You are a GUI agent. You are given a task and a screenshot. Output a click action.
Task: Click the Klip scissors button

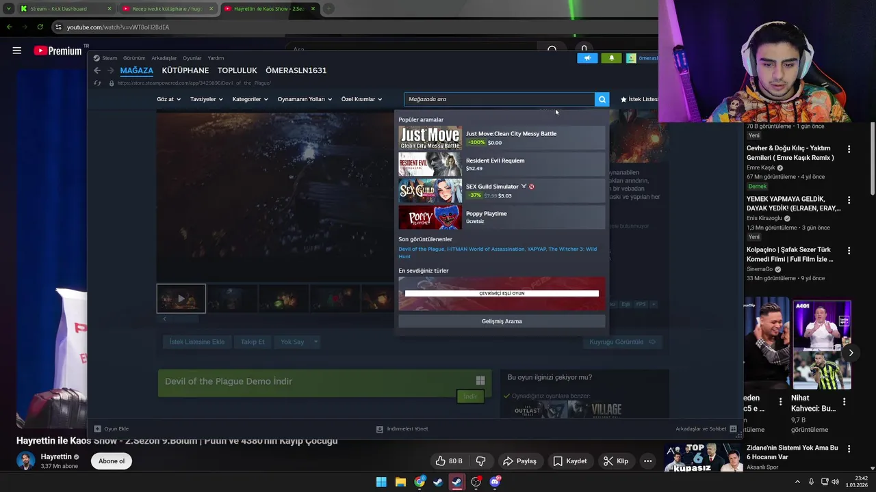point(615,461)
